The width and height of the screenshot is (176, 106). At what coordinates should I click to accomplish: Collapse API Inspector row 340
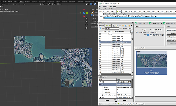coord(100,85)
